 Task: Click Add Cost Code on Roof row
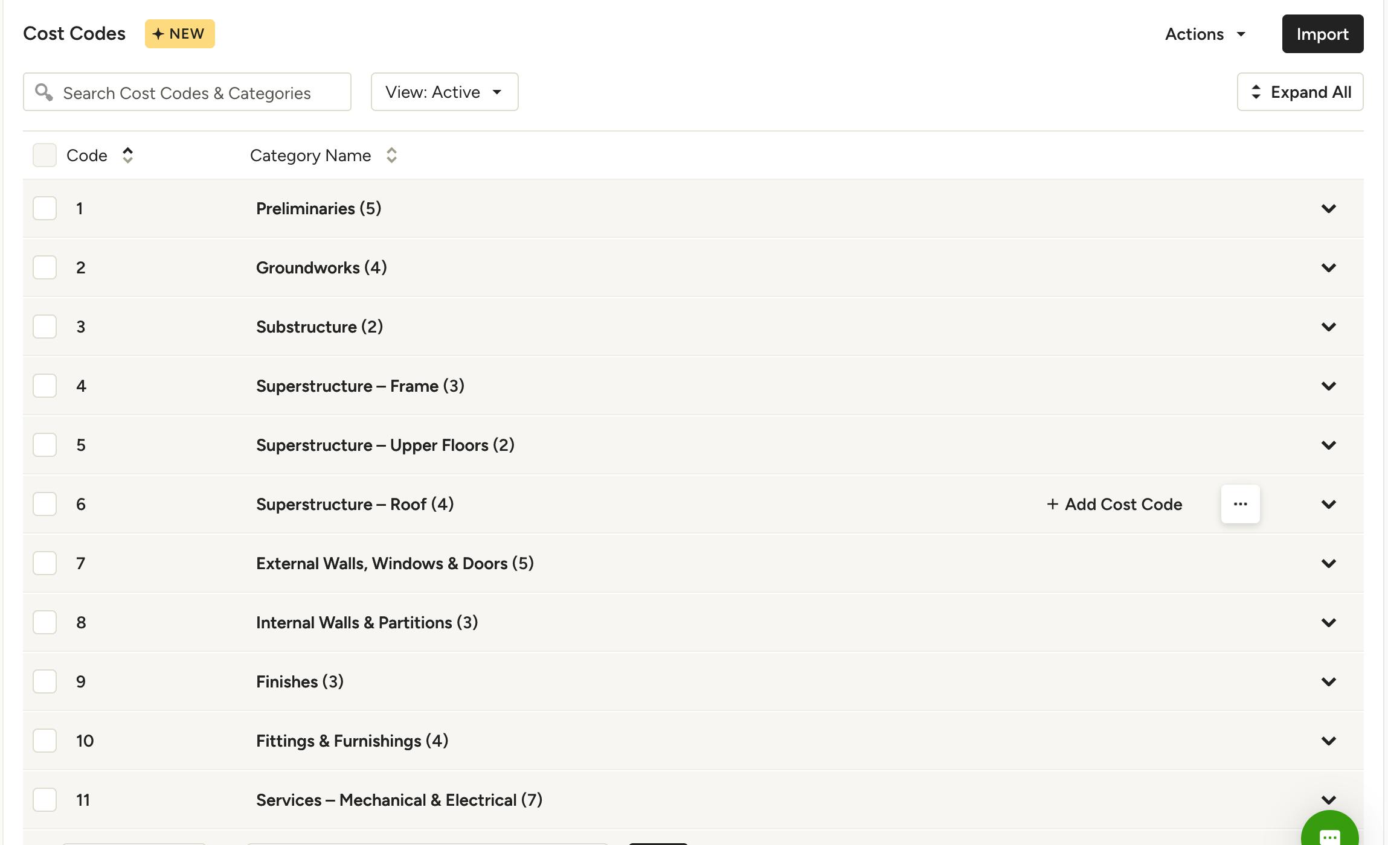coord(1114,504)
